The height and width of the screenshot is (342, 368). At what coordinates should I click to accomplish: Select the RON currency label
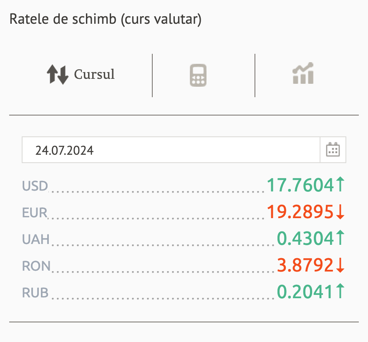(x=36, y=266)
